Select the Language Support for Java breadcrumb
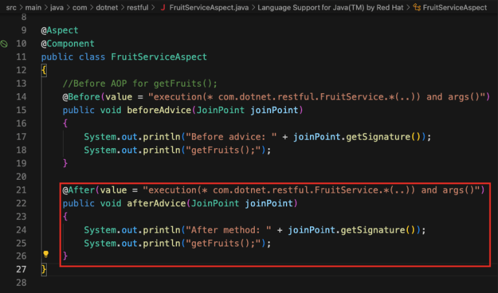 [x=330, y=7]
